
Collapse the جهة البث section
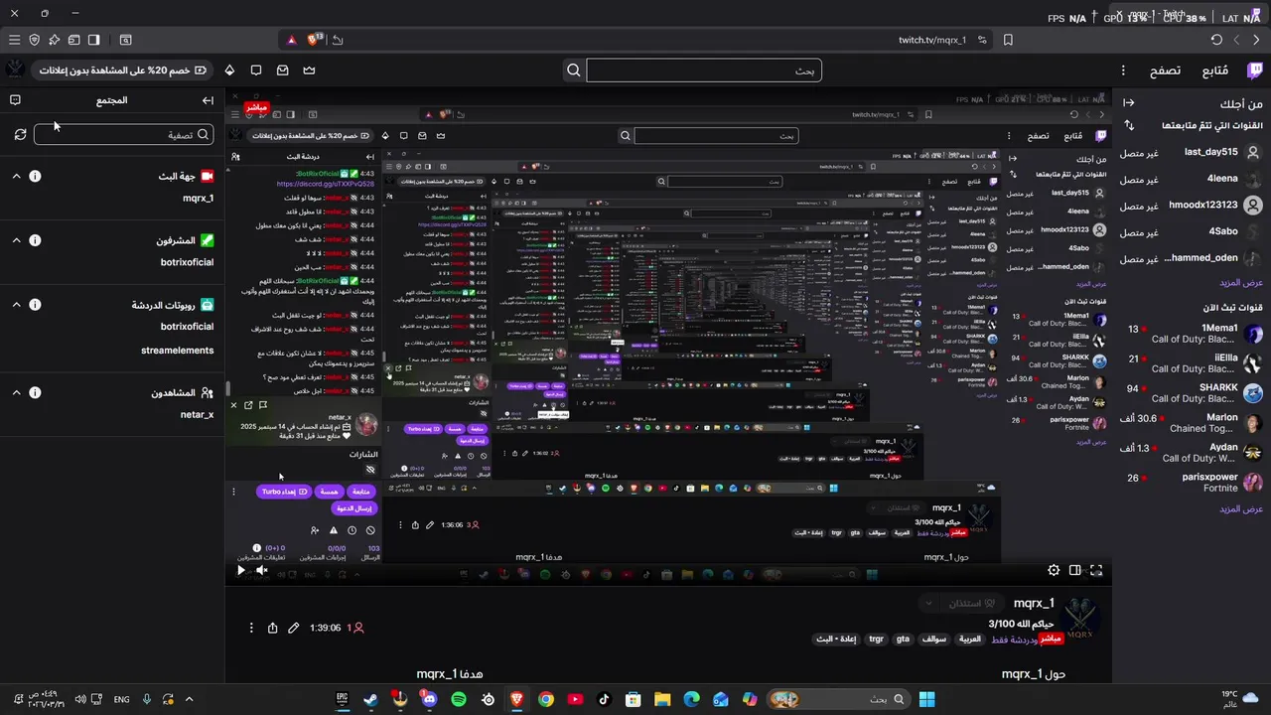(16, 176)
